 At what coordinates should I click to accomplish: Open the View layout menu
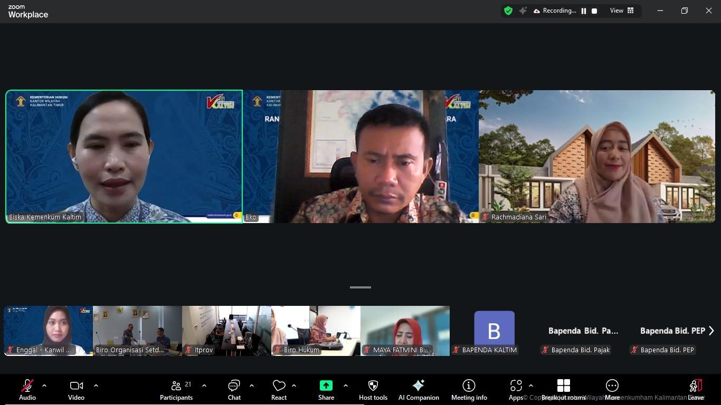point(622,11)
